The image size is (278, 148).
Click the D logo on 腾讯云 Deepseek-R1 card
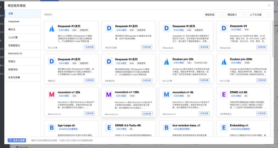[51, 62]
